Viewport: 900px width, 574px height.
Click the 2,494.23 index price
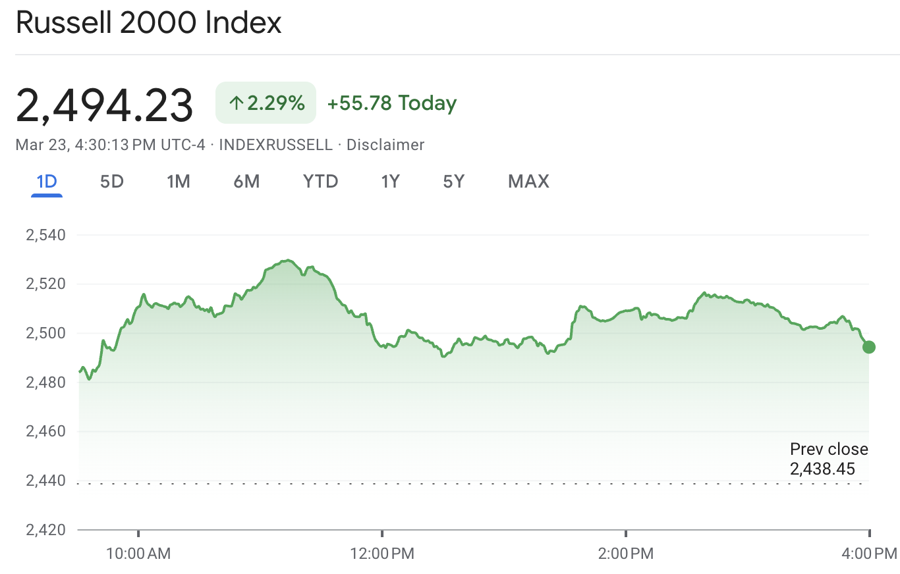(x=105, y=105)
